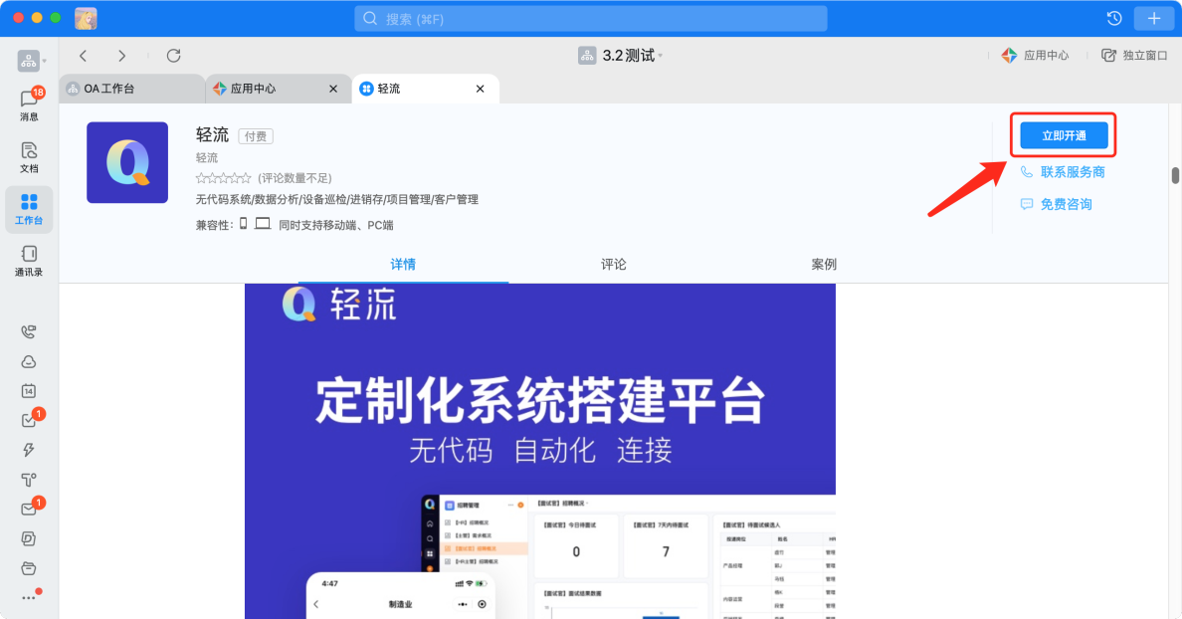Open the calendar icon in sidebar
Screen dimensions: 1182x619
click(x=29, y=390)
